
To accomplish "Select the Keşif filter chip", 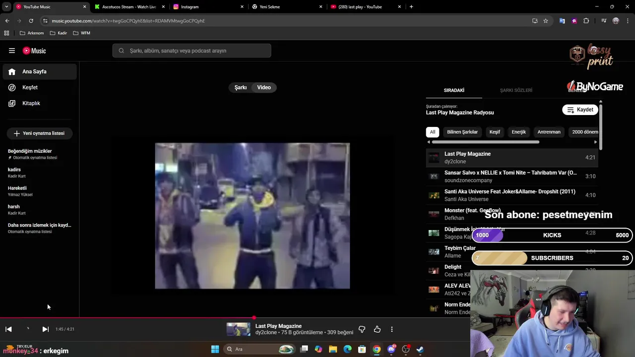I will (495, 132).
